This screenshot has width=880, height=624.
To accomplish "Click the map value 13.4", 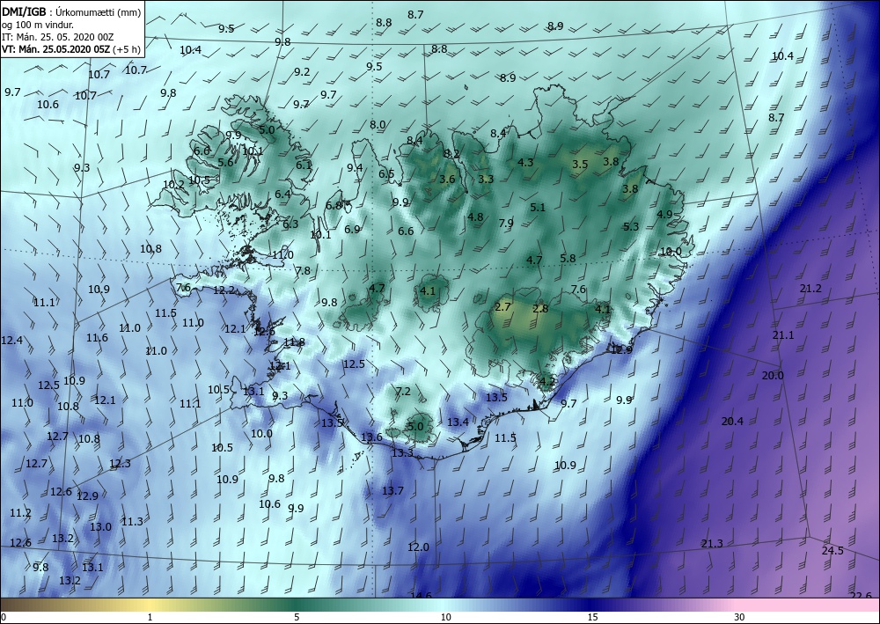I will coord(458,422).
